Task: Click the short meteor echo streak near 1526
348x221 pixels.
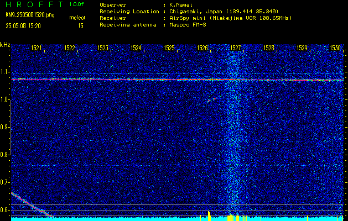Action: pyautogui.click(x=214, y=99)
